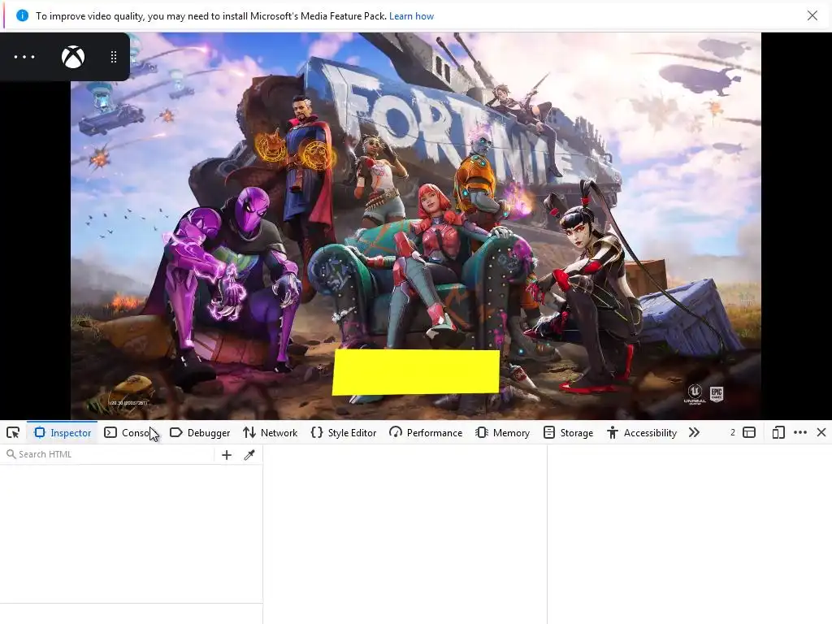832x624 pixels.
Task: Click the blue info icon in notification
Action: (22, 15)
